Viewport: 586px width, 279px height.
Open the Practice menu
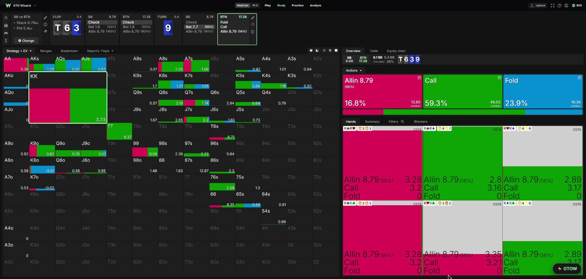297,6
